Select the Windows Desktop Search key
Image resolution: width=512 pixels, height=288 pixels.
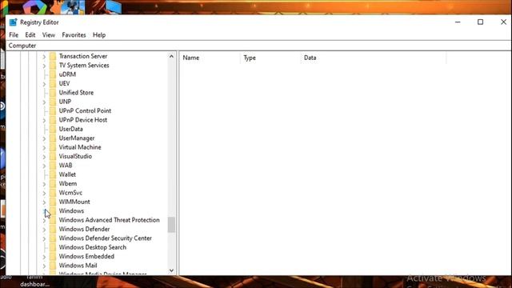point(93,247)
